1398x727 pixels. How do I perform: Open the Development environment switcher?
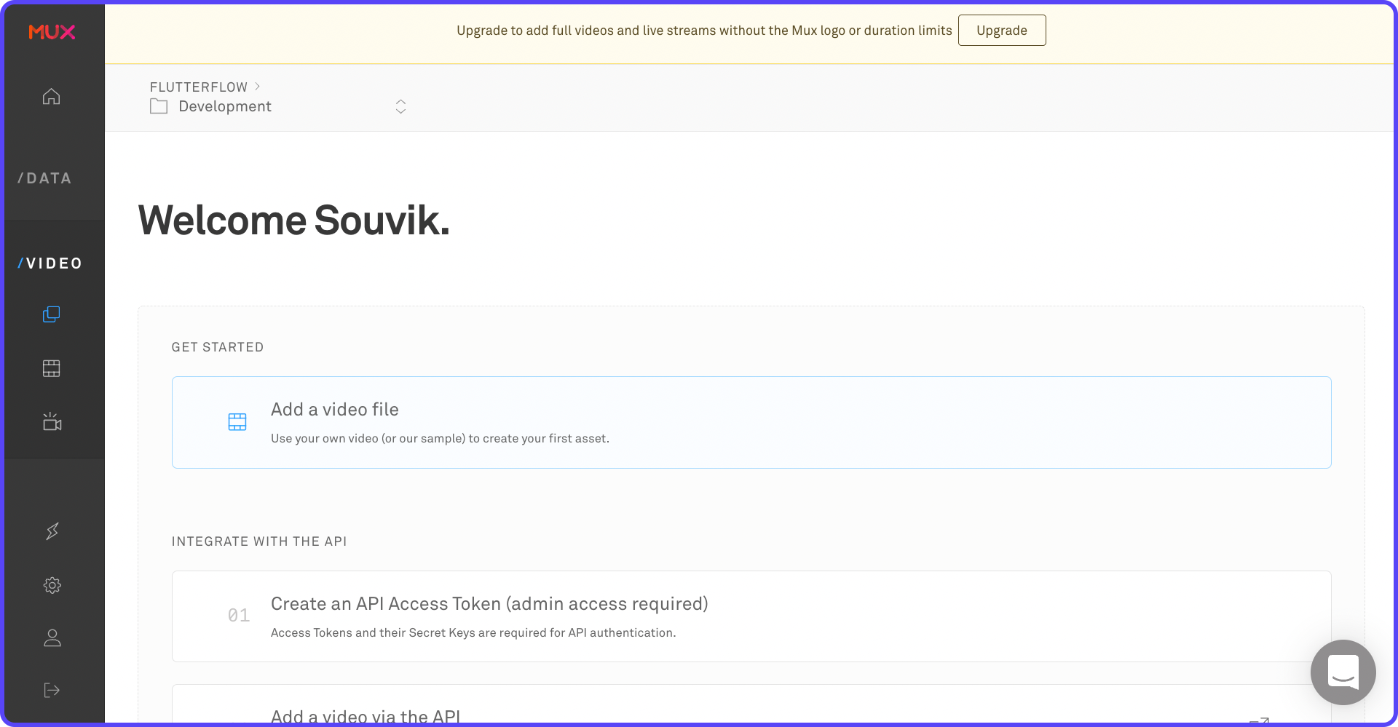(400, 106)
